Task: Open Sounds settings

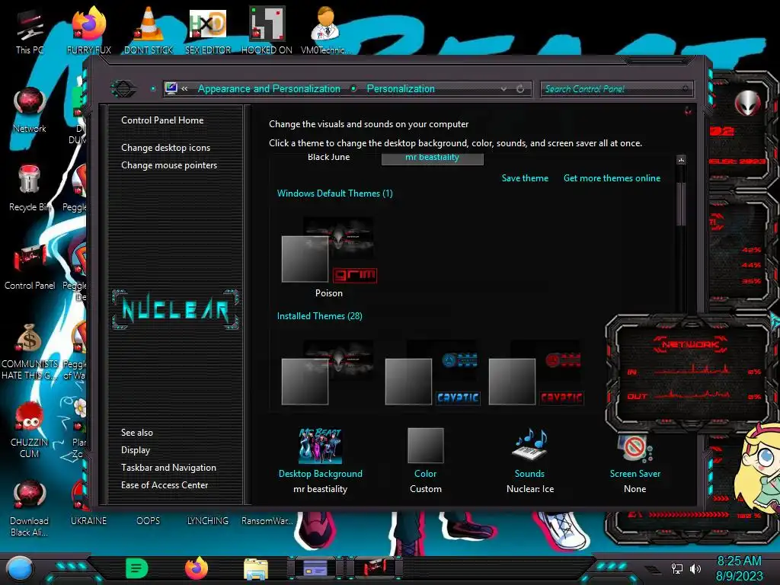Action: pos(530,460)
